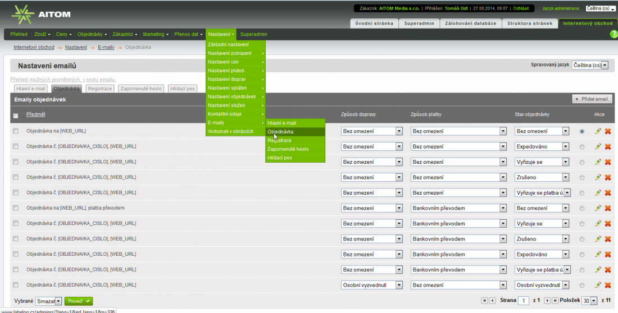Edit the email with status Zrušeno, no payment limit
This screenshot has height=313, width=618.
(598, 177)
